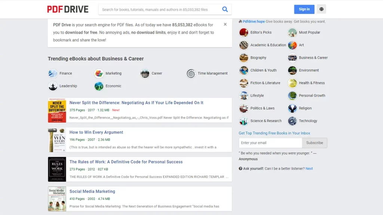Viewport: 383px width, 215px height.
Task: Dismiss the PDF Drive info banner
Action: tap(225, 24)
